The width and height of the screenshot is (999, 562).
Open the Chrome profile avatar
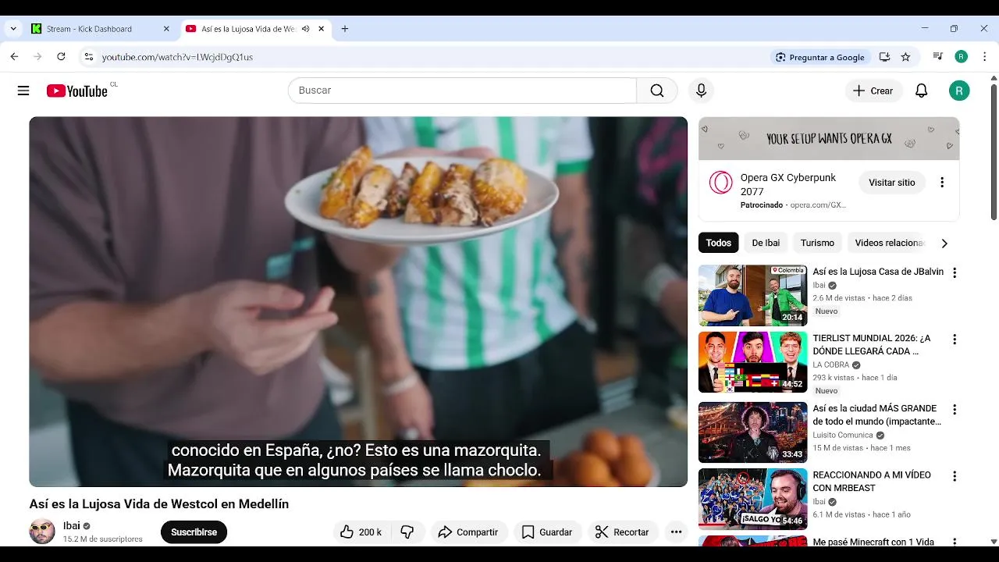pos(962,57)
